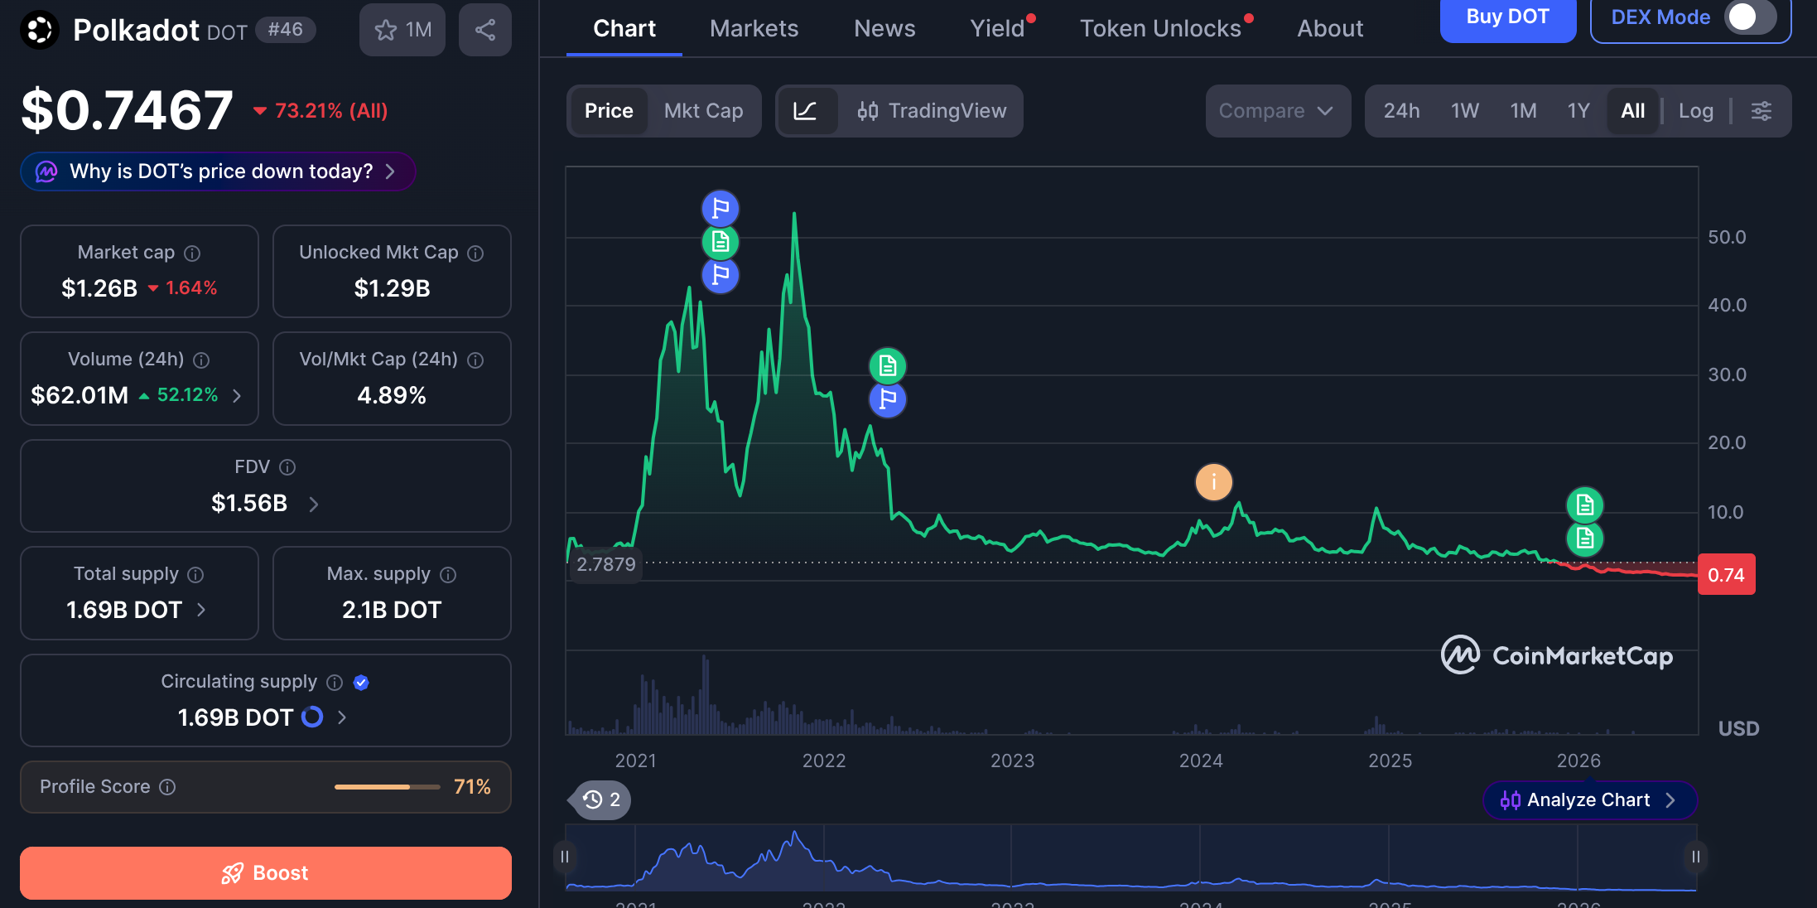Open the history events counter icon
The width and height of the screenshot is (1817, 908).
click(x=601, y=799)
